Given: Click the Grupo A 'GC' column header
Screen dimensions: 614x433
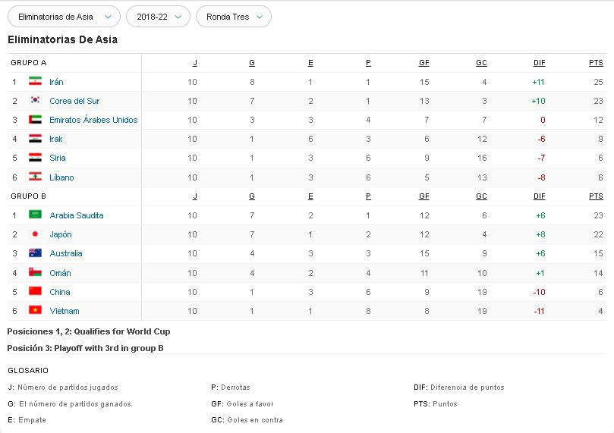Looking at the screenshot, I should pos(481,63).
